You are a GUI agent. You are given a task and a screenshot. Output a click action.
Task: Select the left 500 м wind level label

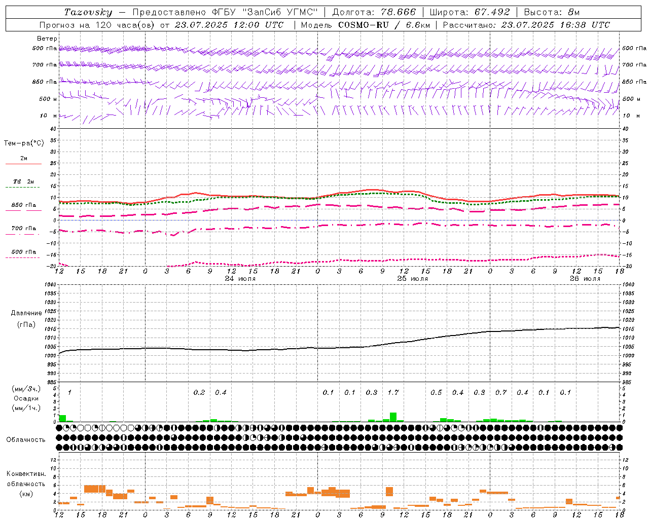[48, 99]
